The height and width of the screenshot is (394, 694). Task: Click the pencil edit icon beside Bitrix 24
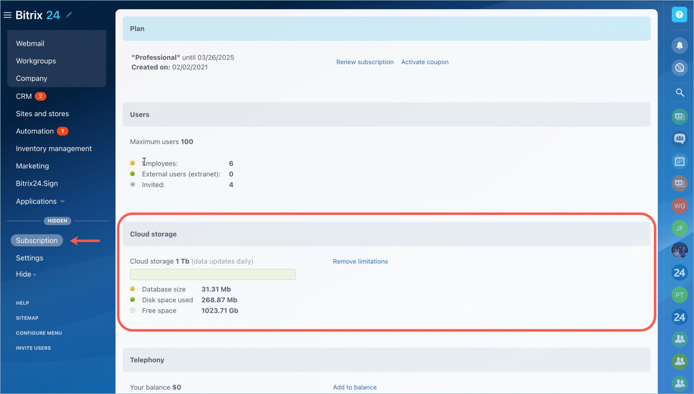(x=69, y=15)
